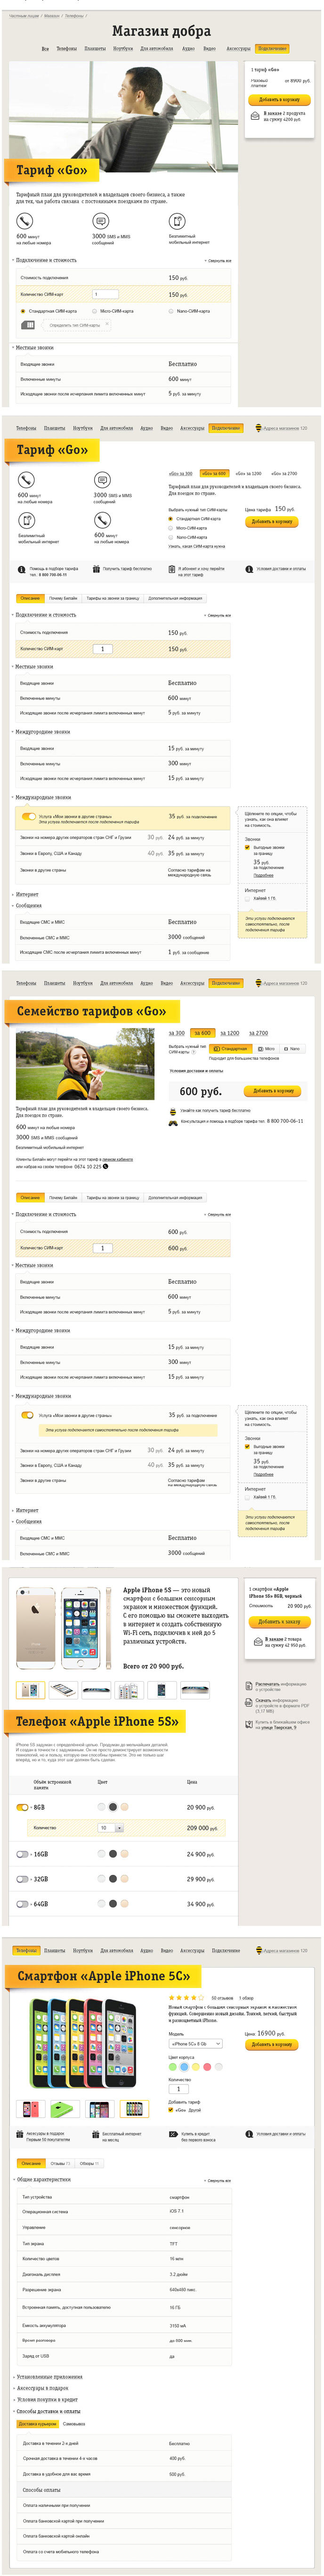Click the 'Я абонент и хочу перейти' icon
The width and height of the screenshot is (324, 2576).
[x=173, y=569]
